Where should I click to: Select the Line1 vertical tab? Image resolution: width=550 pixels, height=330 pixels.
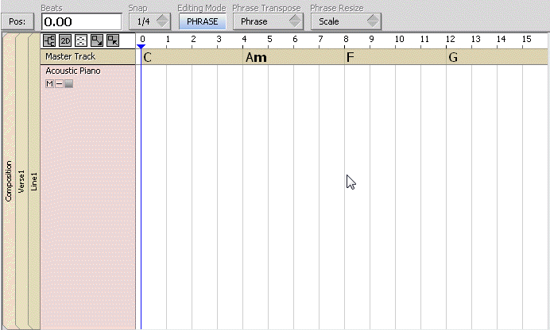pyautogui.click(x=33, y=182)
